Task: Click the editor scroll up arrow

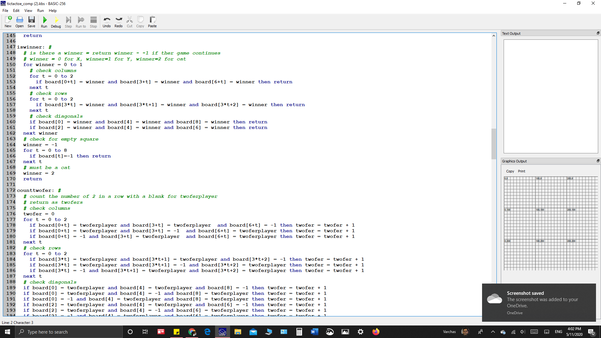Action: [494, 36]
